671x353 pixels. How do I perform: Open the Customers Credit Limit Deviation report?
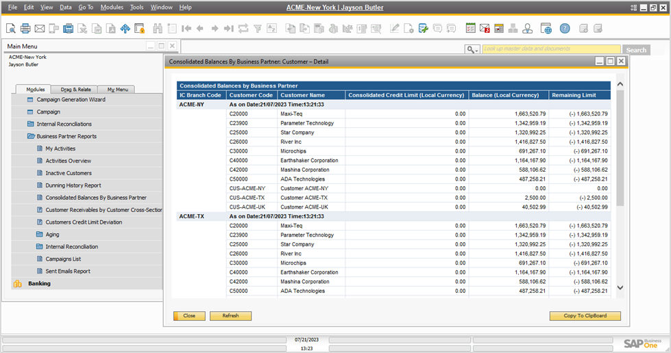84,222
